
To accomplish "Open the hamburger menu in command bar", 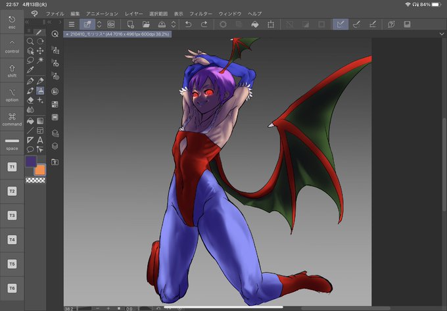I will coord(72,24).
